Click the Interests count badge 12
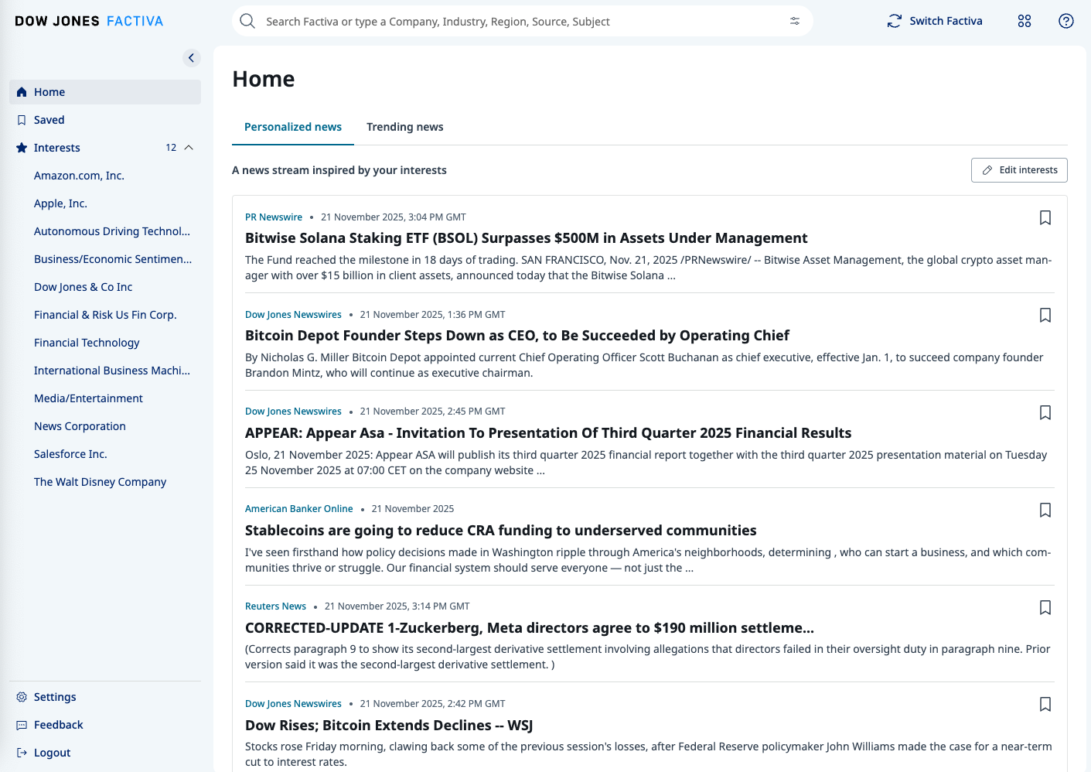This screenshot has height=772, width=1091. pyautogui.click(x=171, y=148)
